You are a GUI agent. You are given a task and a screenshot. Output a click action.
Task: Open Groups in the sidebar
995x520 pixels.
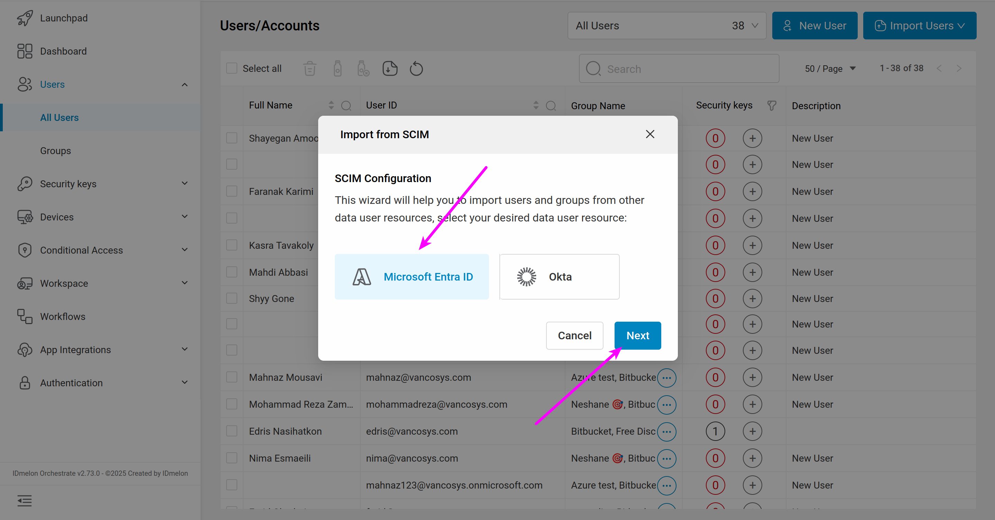point(55,151)
